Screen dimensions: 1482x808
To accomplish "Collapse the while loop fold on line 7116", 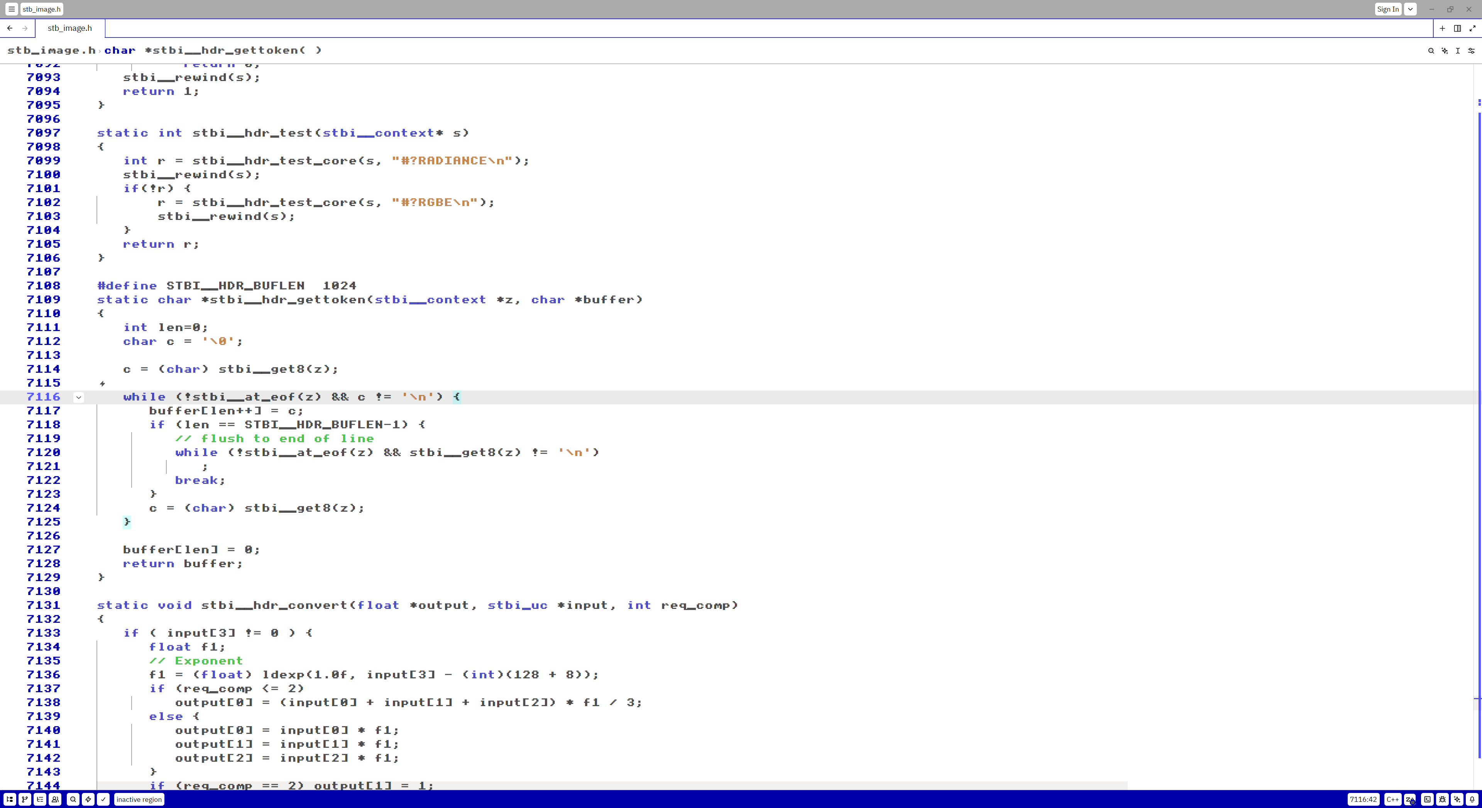I will [x=79, y=397].
